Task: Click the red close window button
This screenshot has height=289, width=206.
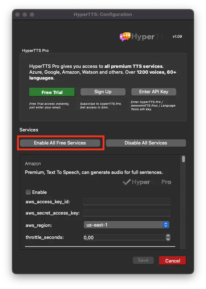Action: pos(17,15)
